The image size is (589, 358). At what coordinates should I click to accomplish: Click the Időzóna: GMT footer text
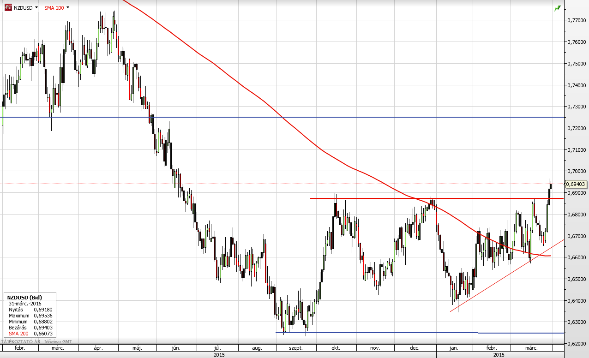(59, 342)
